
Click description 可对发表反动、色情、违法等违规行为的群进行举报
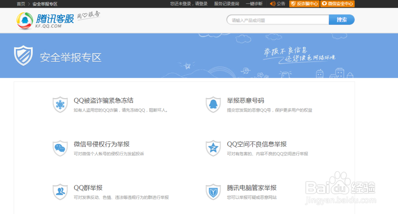(x=121, y=197)
